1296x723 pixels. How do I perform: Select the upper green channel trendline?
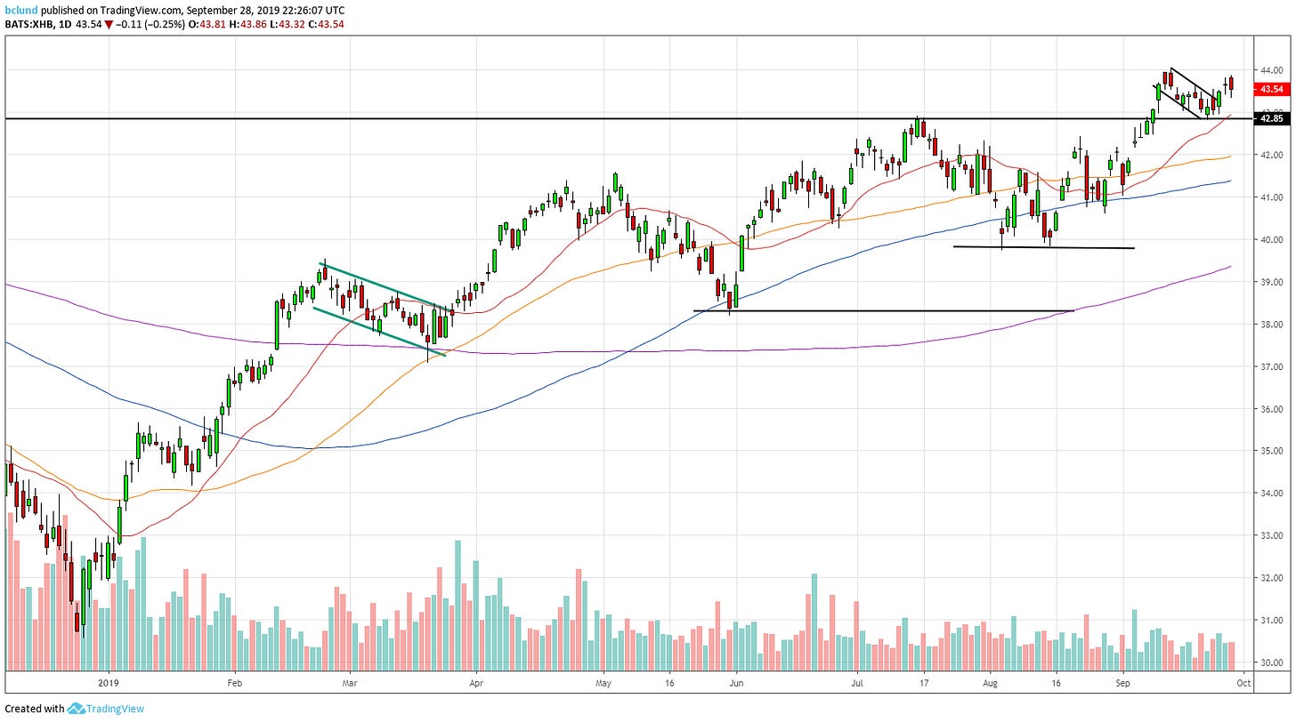383,285
